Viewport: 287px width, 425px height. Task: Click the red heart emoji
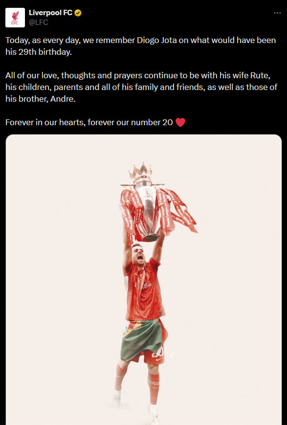pyautogui.click(x=180, y=123)
